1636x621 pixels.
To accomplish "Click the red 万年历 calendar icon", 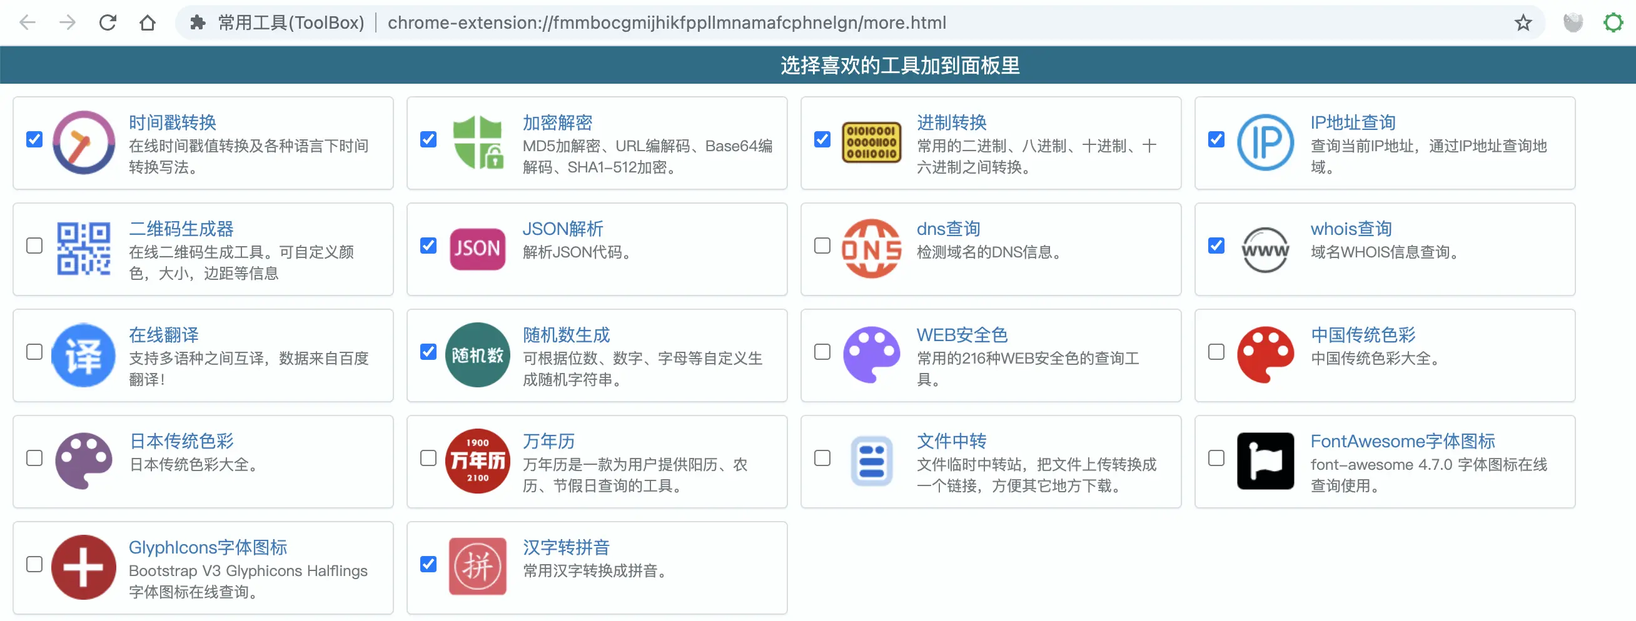I will pos(478,461).
